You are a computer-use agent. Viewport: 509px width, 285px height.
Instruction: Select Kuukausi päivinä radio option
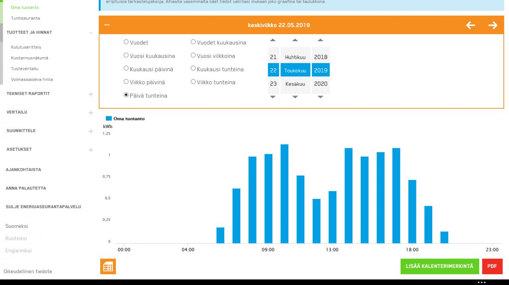click(x=126, y=69)
